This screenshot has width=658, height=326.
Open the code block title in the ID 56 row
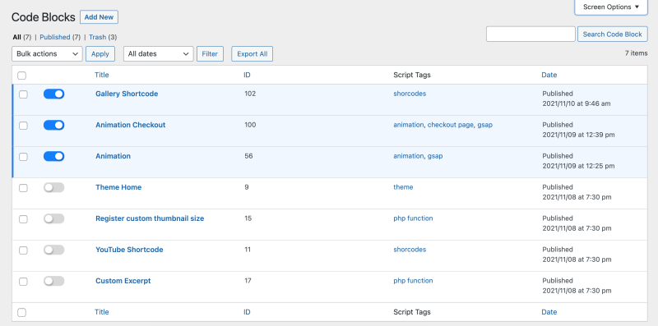113,156
